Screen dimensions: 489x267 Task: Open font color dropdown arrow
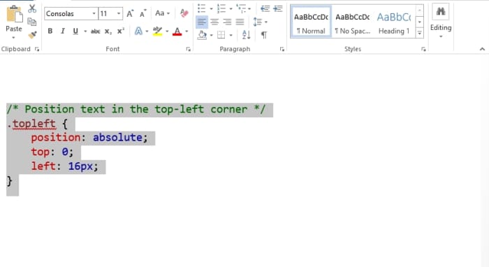pos(187,31)
